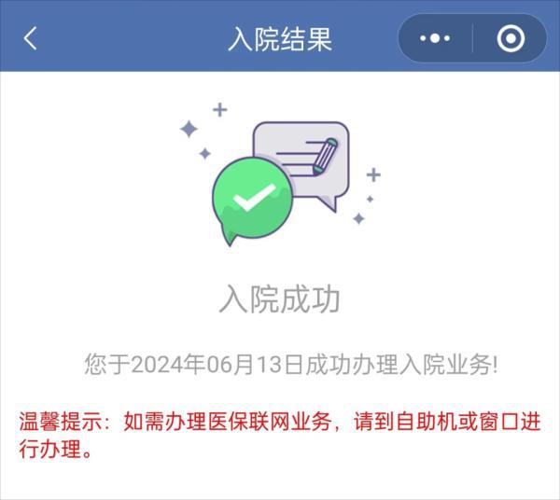Screen dimensions: 560x500
Task: Click the pencil icon in the illustration
Action: 326,156
